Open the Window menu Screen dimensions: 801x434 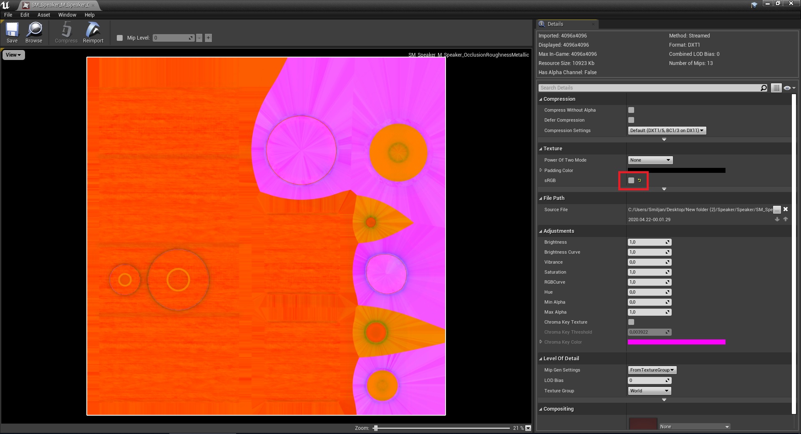[x=67, y=15]
